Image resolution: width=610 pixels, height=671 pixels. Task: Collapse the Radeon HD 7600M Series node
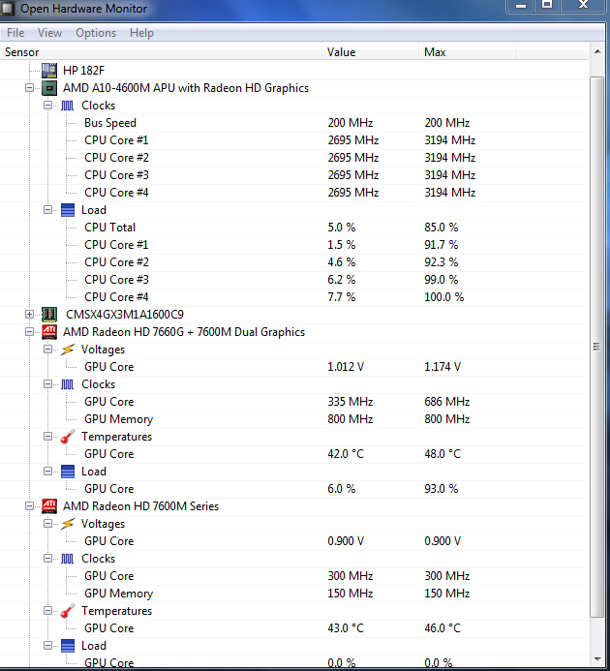tap(29, 505)
